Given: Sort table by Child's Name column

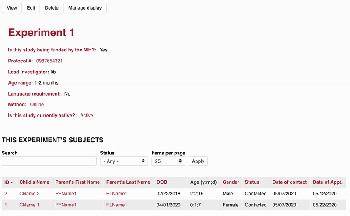Looking at the screenshot, I should coord(34,182).
